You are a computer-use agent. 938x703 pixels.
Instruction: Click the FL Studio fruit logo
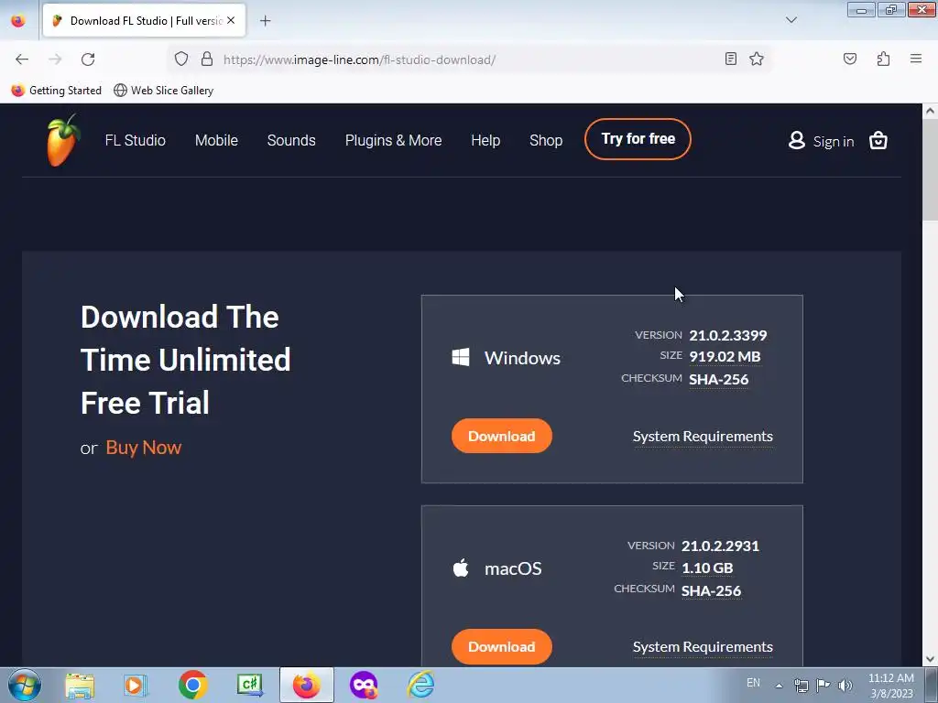[x=63, y=140]
